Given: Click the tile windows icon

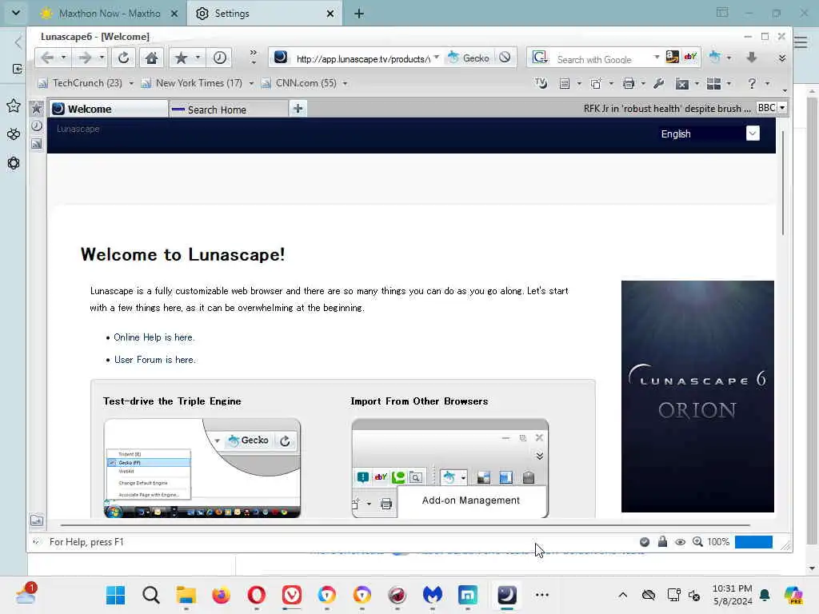Looking at the screenshot, I should tap(713, 83).
